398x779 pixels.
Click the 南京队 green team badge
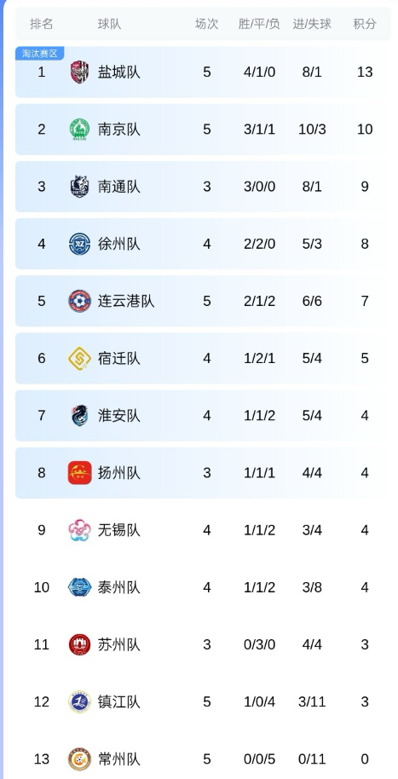pyautogui.click(x=79, y=130)
